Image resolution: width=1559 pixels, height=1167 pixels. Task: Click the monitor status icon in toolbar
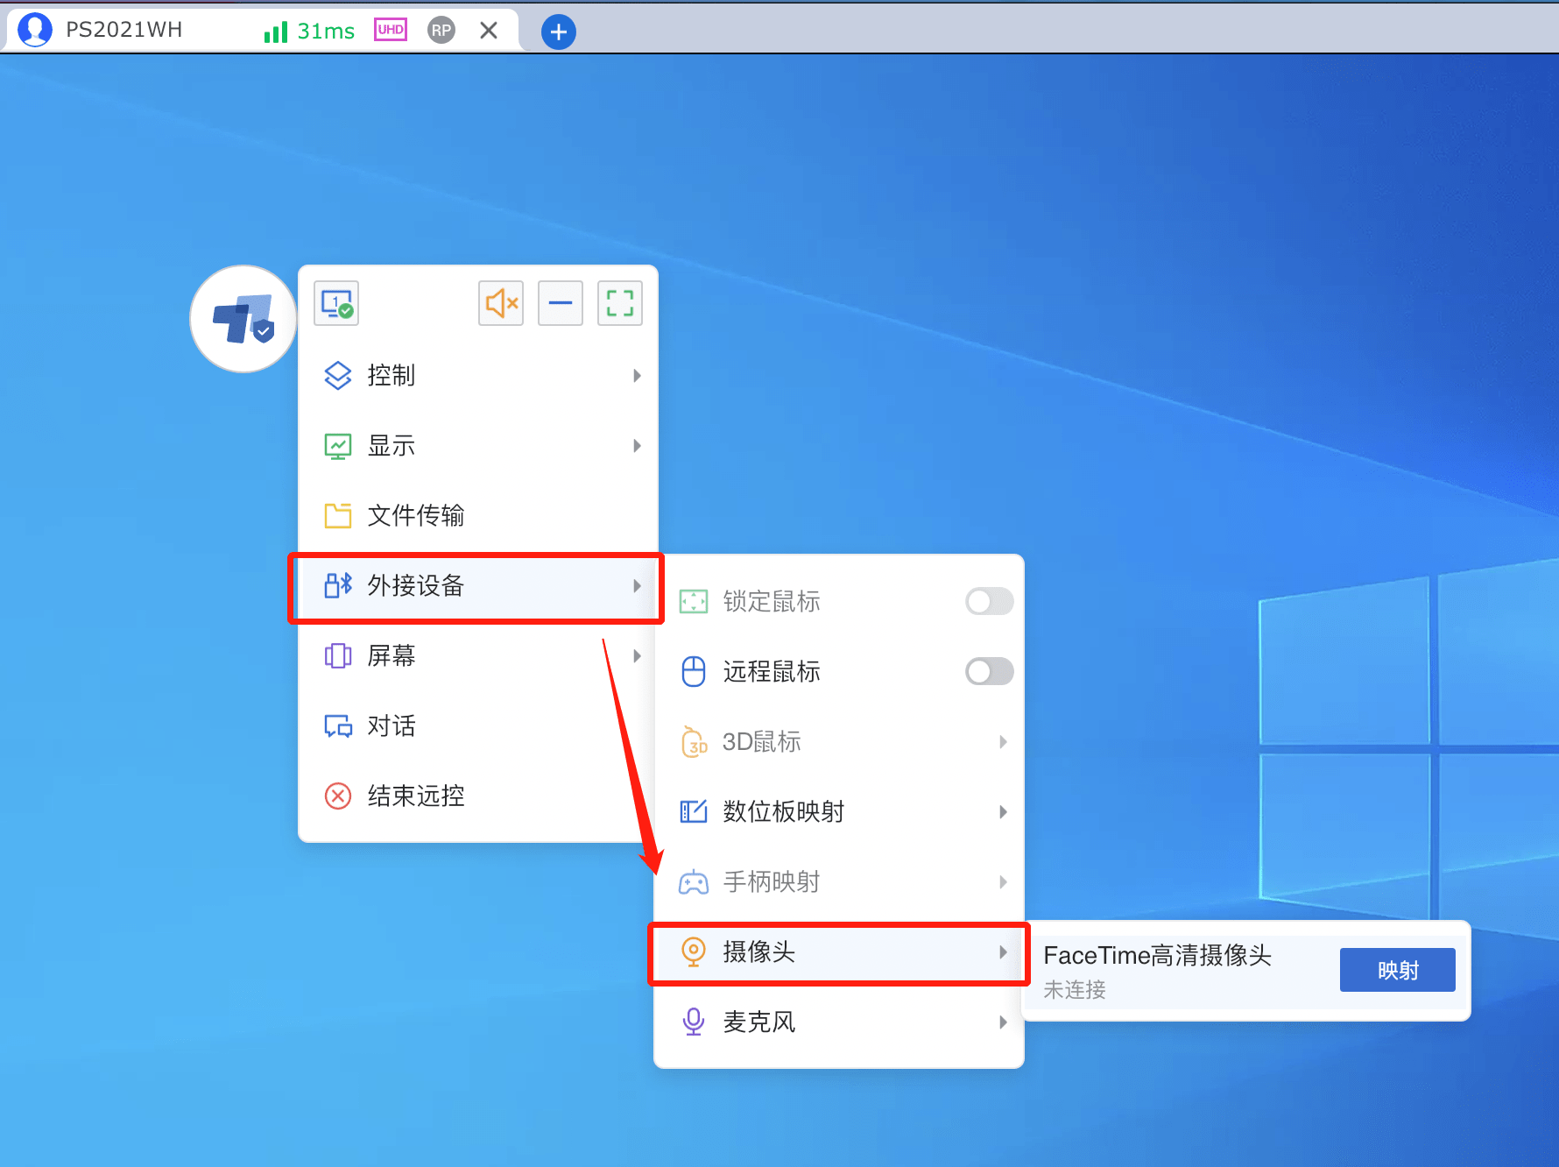pyautogui.click(x=336, y=303)
